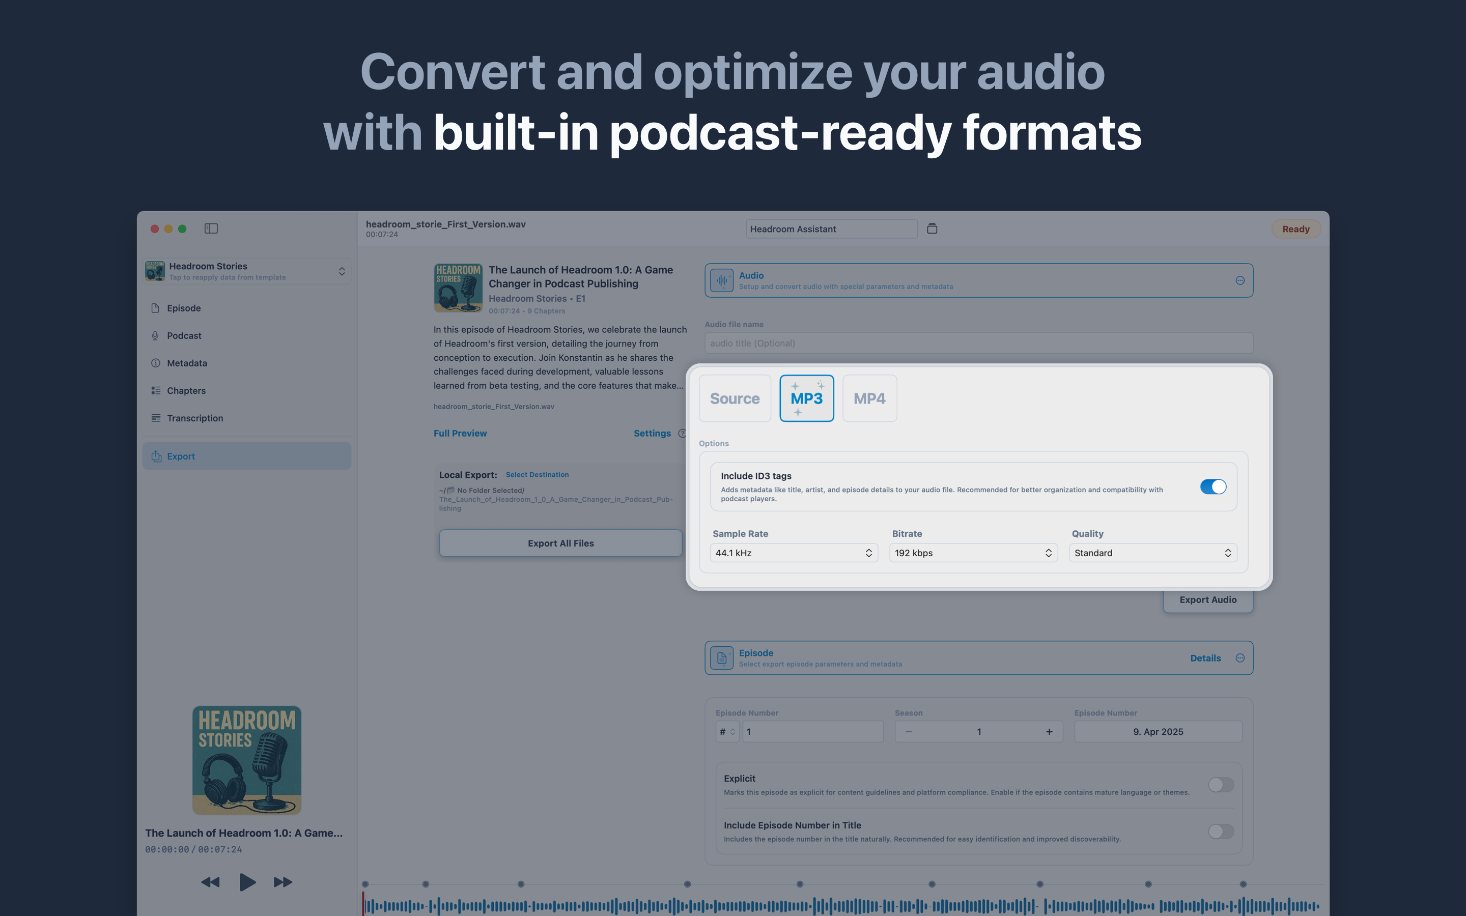Open Chapters in the sidebar
The height and width of the screenshot is (916, 1466).
[186, 391]
